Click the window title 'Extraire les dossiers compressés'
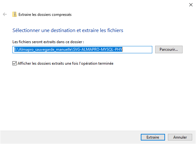 (x=45, y=15)
